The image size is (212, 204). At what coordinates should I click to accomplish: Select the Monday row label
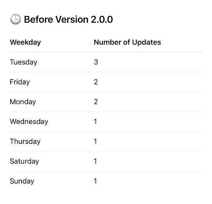tap(23, 102)
